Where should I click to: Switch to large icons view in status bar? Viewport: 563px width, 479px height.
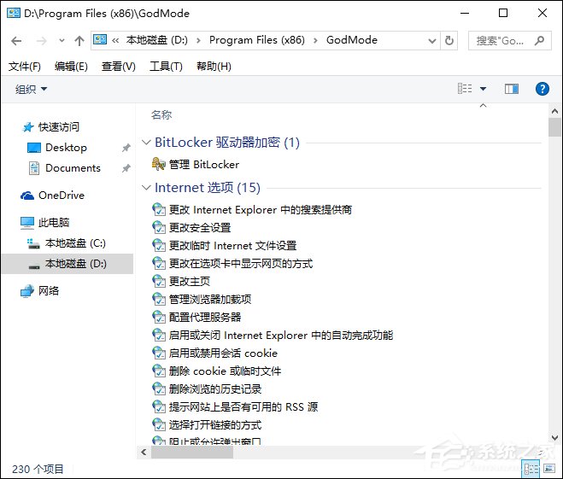(549, 469)
